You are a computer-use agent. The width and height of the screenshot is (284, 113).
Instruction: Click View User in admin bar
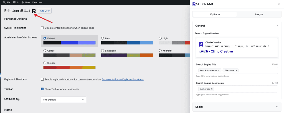click(x=37, y=2)
